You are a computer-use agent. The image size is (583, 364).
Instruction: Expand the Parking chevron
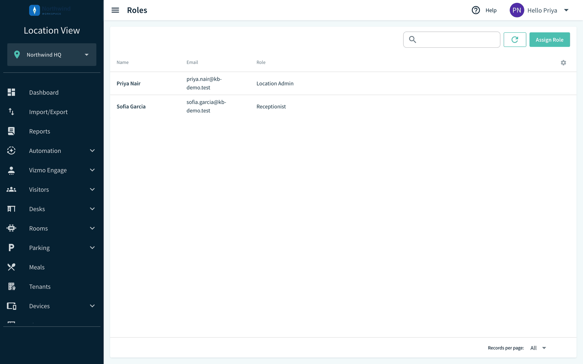[92, 248]
